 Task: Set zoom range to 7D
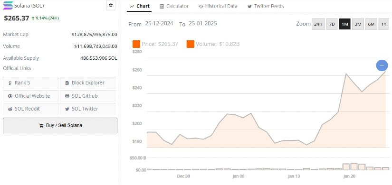332,24
